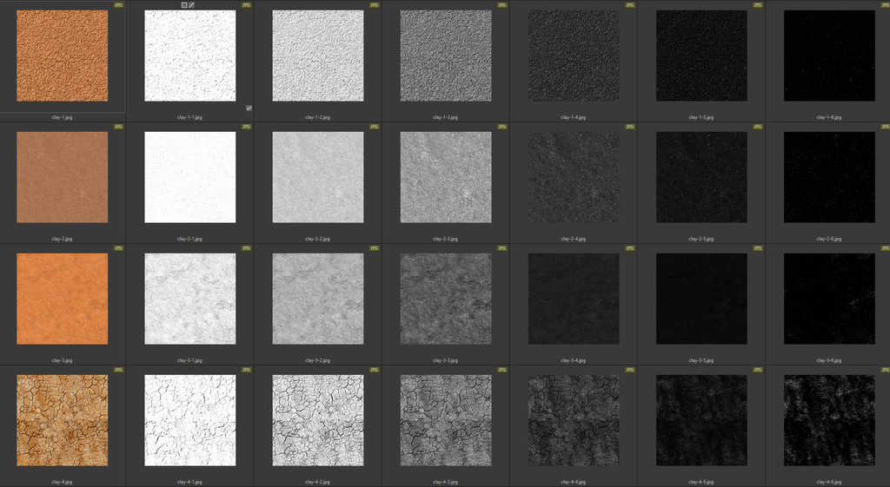Viewport: 890px width, 487px height.
Task: Select the clay-4-2.jpg cracked grayscale thumbnail
Action: 318,420
